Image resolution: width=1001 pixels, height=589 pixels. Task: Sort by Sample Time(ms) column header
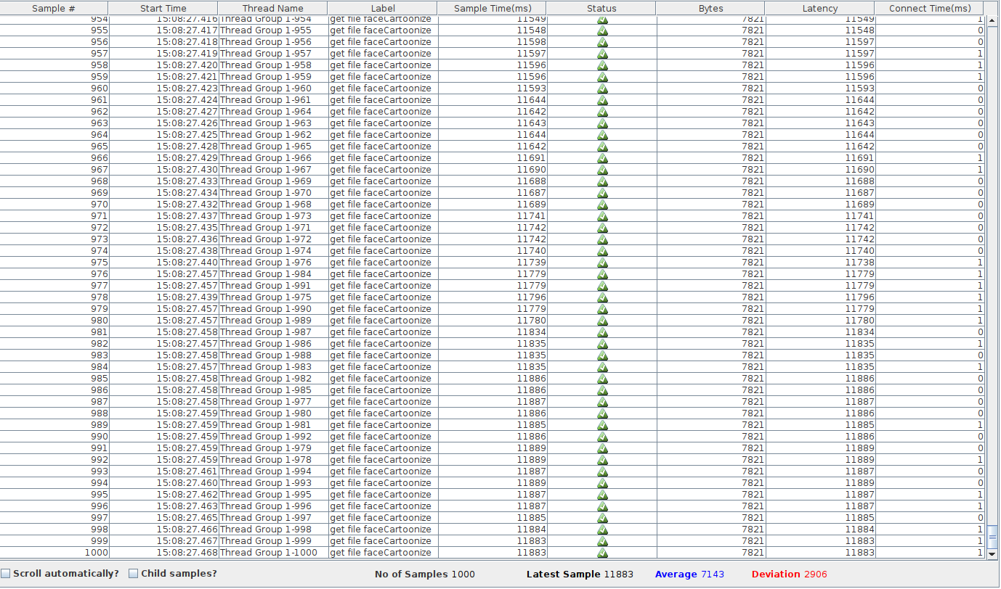pyautogui.click(x=492, y=9)
